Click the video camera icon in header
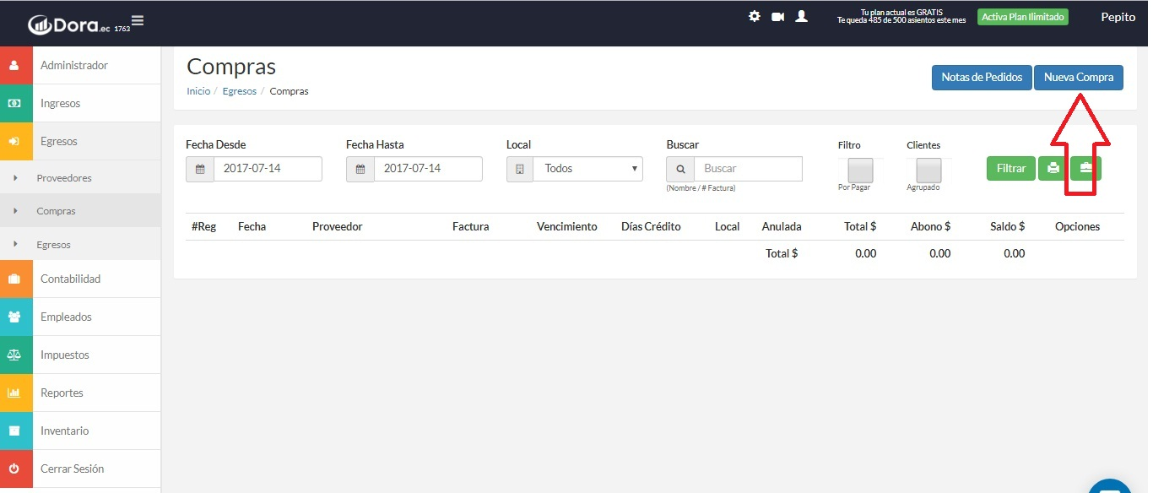Screen dimensions: 1153x493 [777, 16]
